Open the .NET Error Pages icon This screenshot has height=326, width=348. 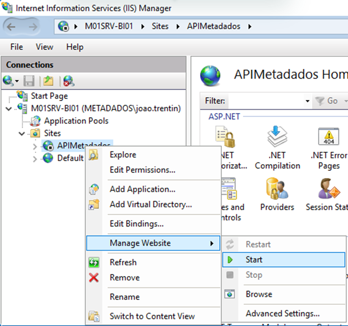coord(329,138)
